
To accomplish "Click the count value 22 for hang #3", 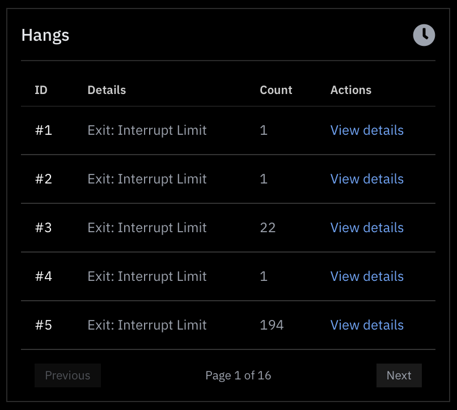I will pos(268,228).
